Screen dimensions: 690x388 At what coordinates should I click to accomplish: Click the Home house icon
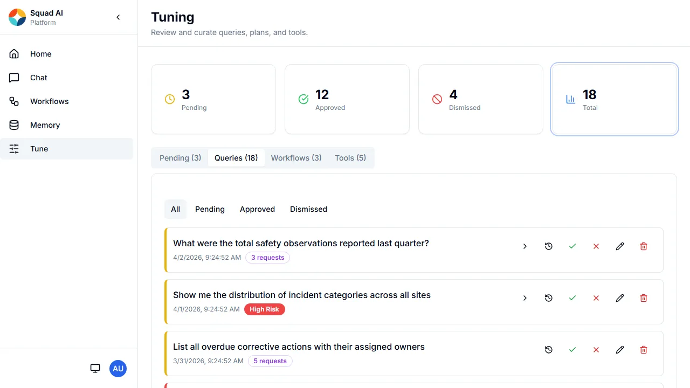14,54
